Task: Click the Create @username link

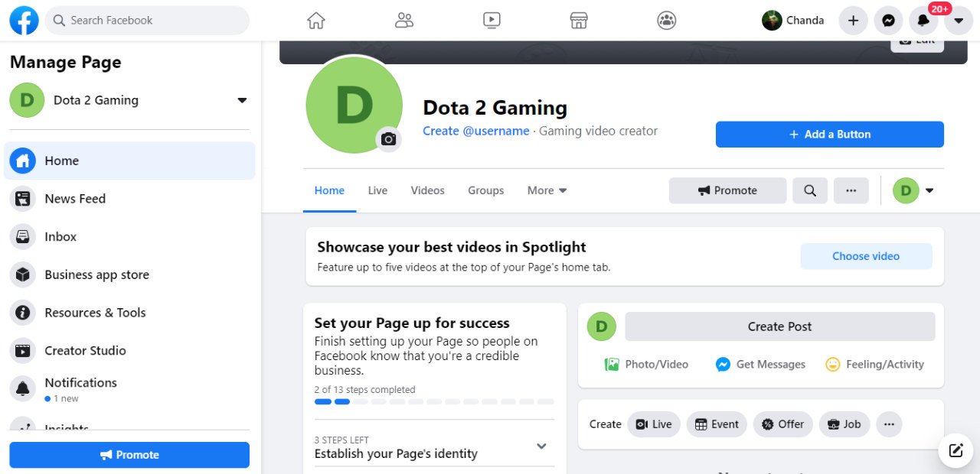Action: coord(476,131)
